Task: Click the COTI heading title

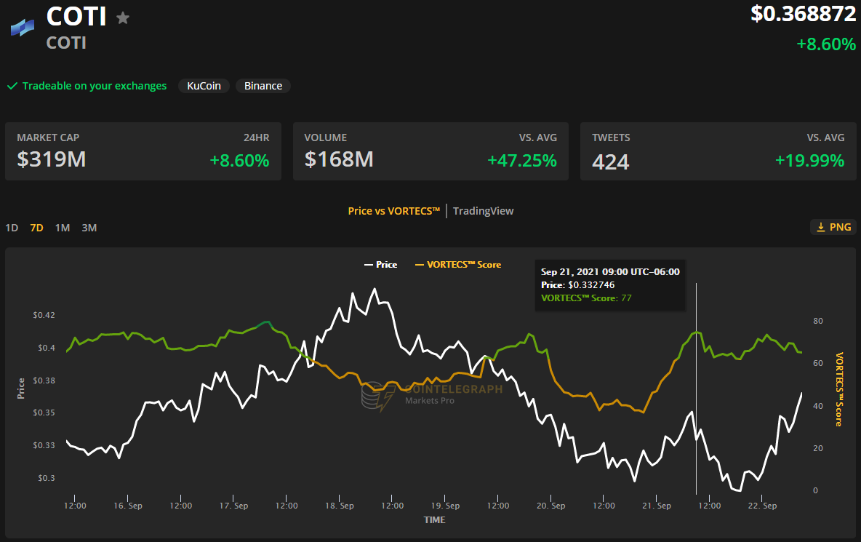Action: pos(76,17)
